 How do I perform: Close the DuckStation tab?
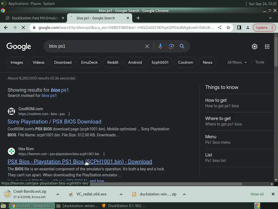[x=63, y=18]
